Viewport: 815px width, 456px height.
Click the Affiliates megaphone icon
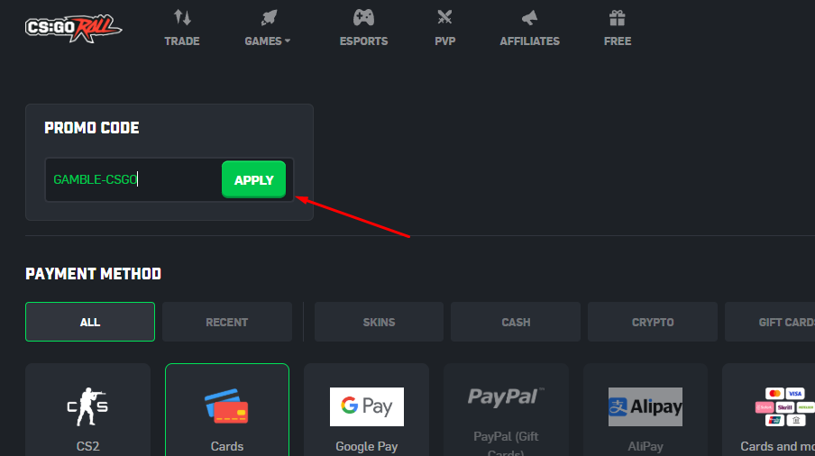[x=529, y=18]
